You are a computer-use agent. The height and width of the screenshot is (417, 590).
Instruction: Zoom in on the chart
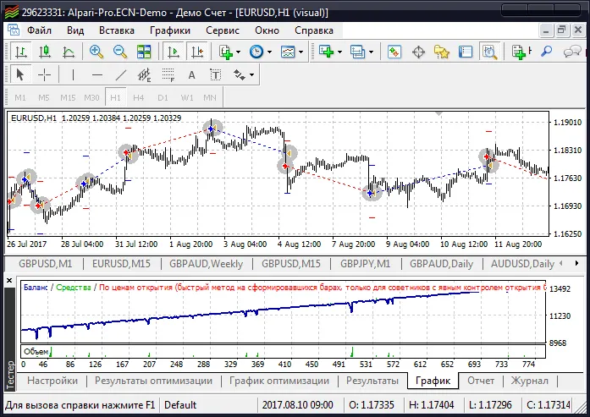click(96, 52)
